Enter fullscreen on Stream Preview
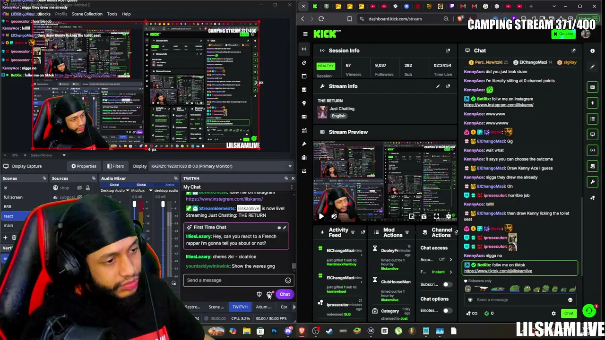The width and height of the screenshot is (605, 340). [436, 216]
